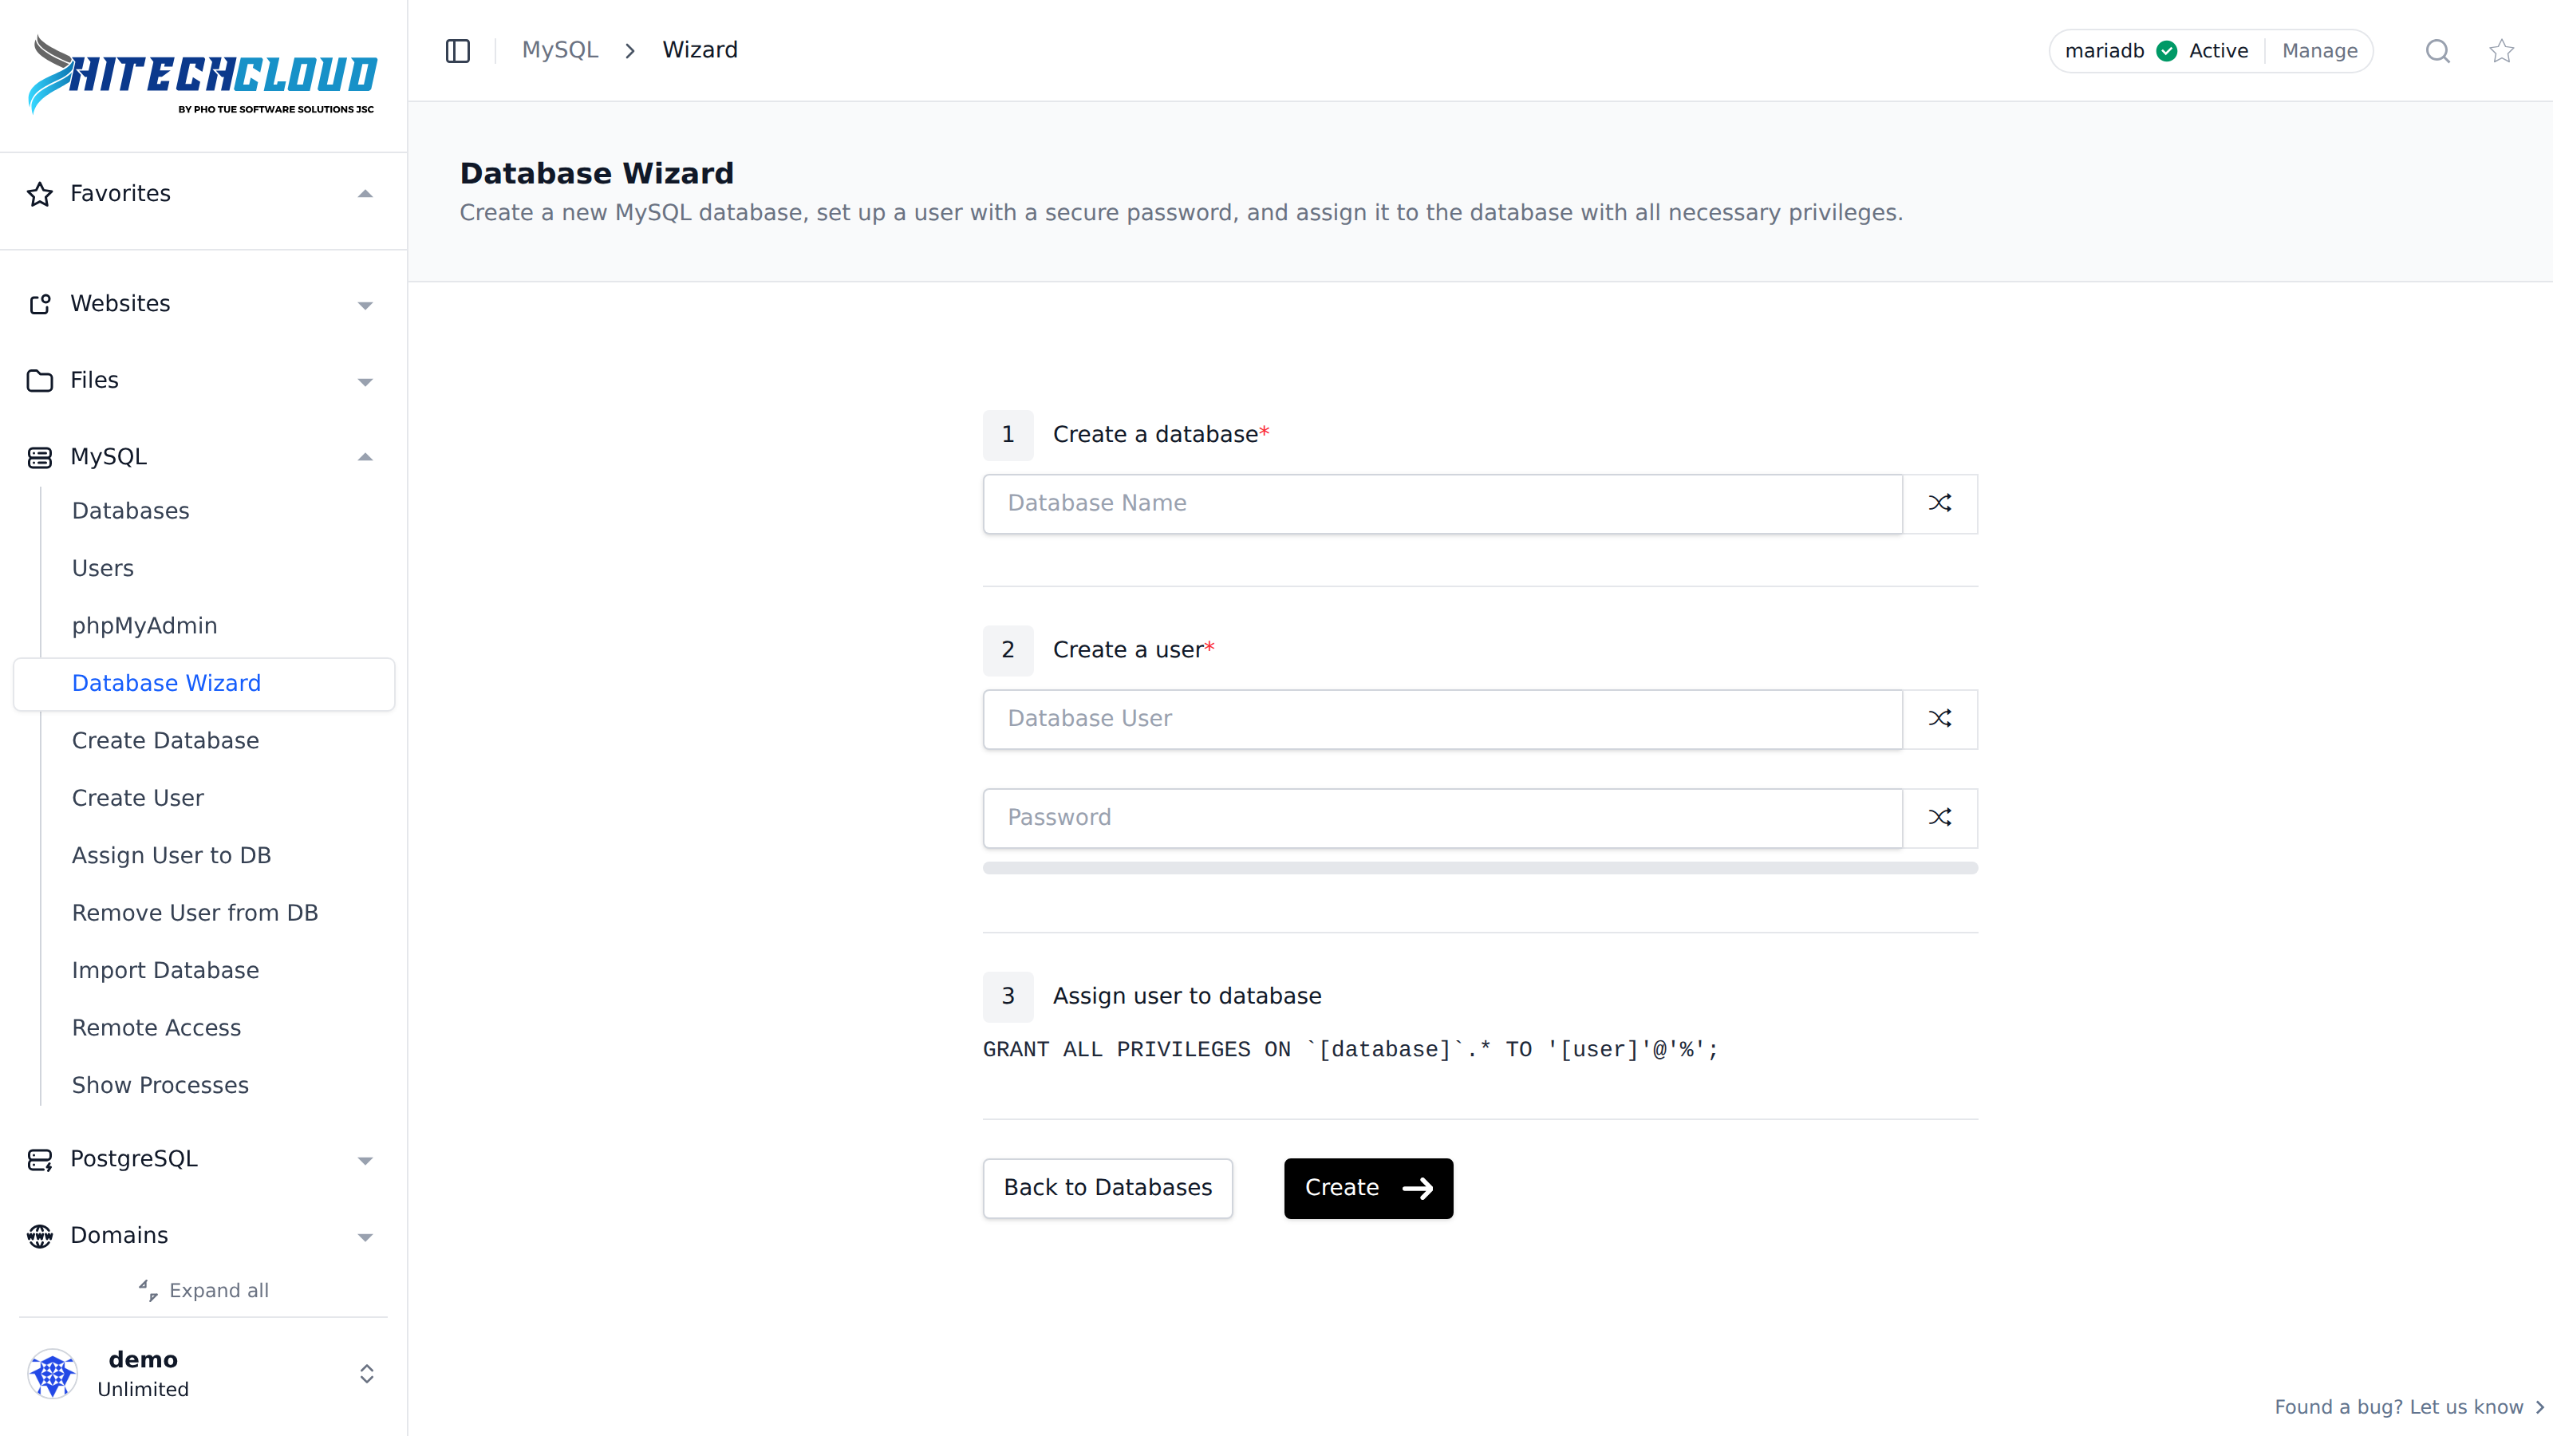The height and width of the screenshot is (1436, 2553).
Task: Click the Files folder icon
Action: click(x=40, y=381)
